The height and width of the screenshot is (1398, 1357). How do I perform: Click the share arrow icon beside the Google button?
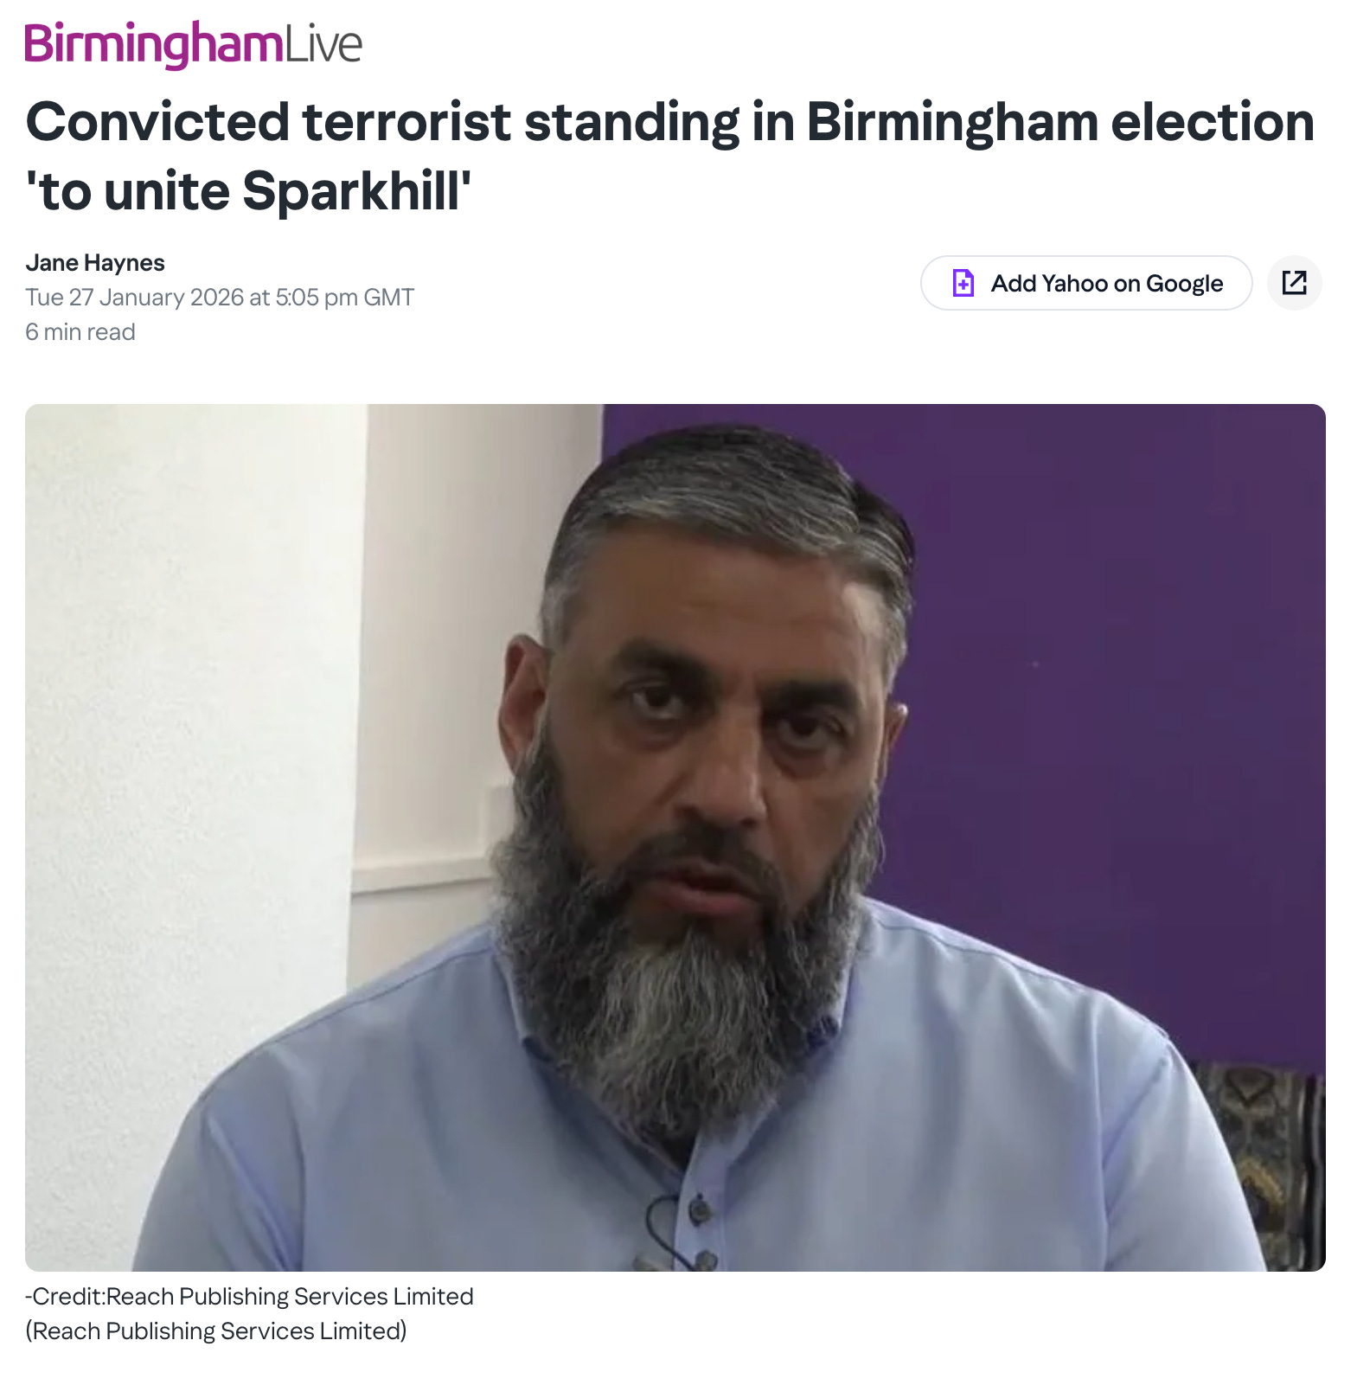(x=1294, y=283)
